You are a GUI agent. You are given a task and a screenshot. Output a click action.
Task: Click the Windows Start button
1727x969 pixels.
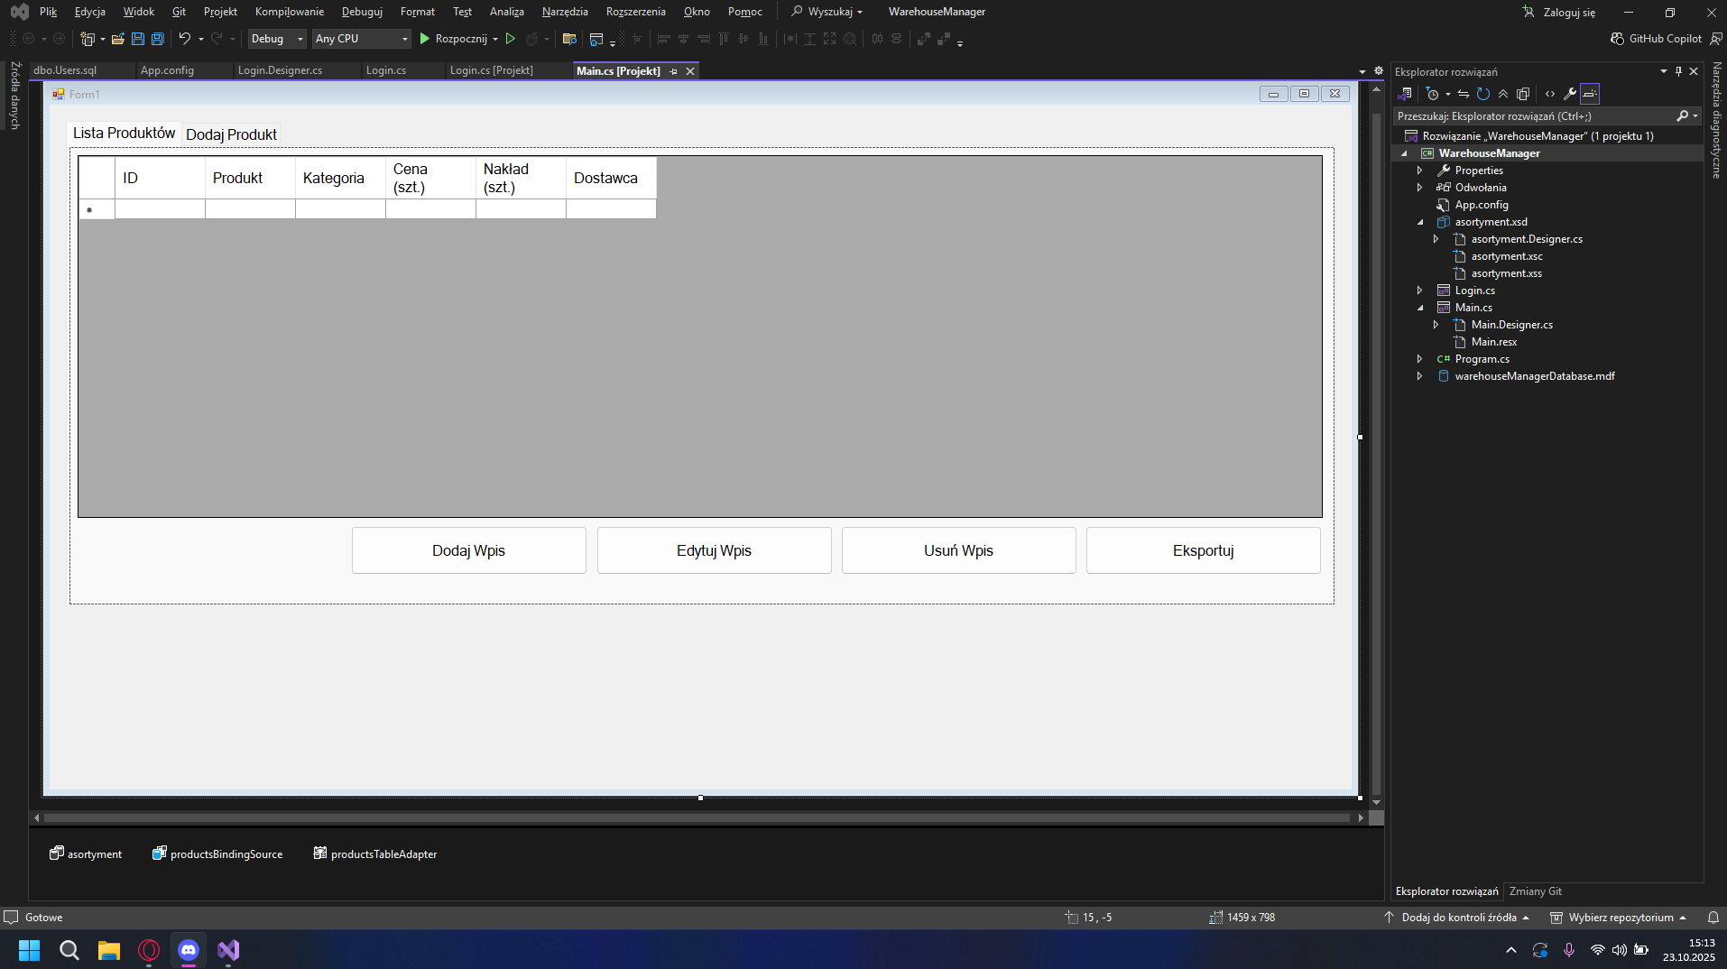tap(29, 950)
